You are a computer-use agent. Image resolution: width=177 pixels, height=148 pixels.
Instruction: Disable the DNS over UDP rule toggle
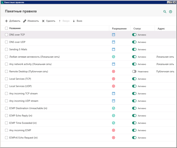134,42
